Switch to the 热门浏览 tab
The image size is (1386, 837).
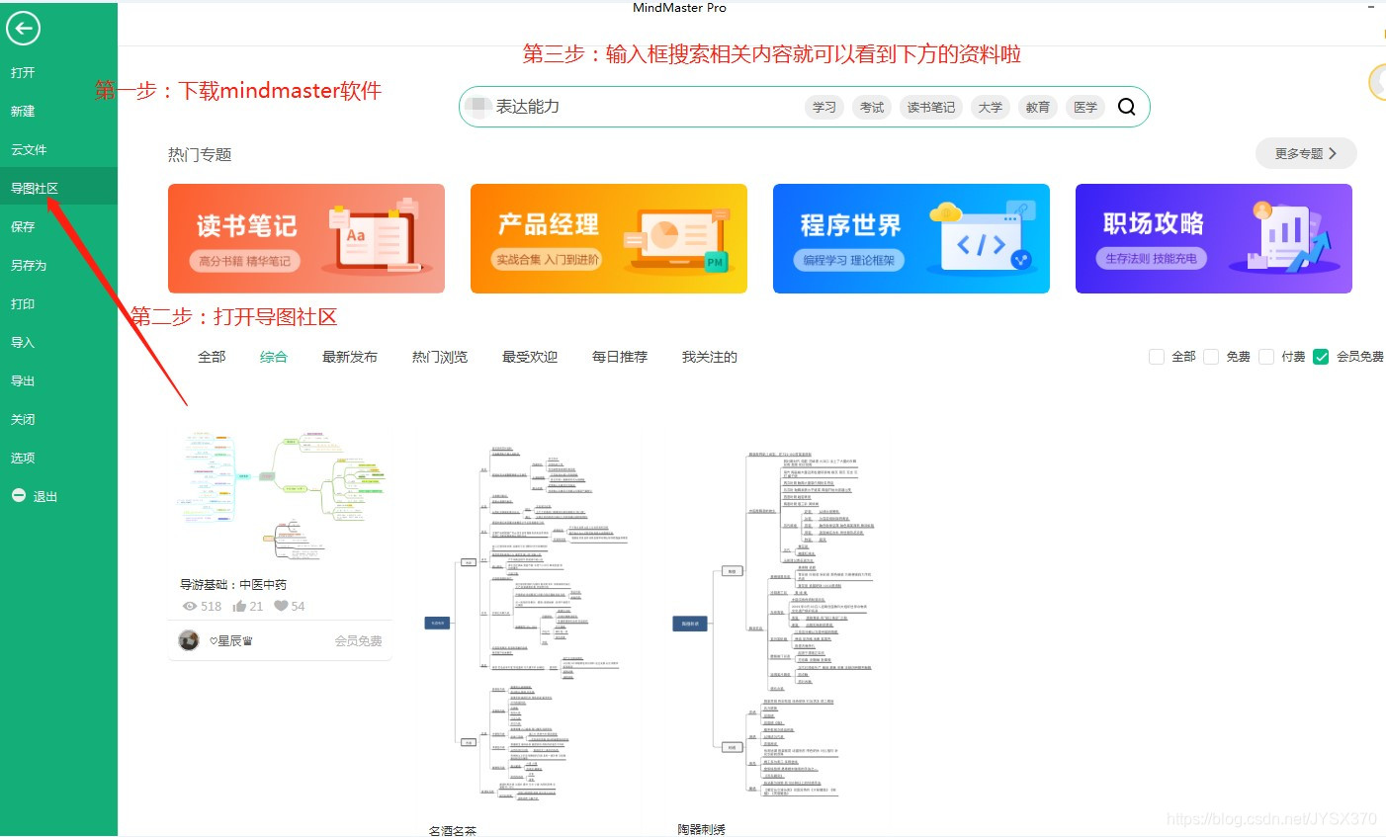click(440, 357)
